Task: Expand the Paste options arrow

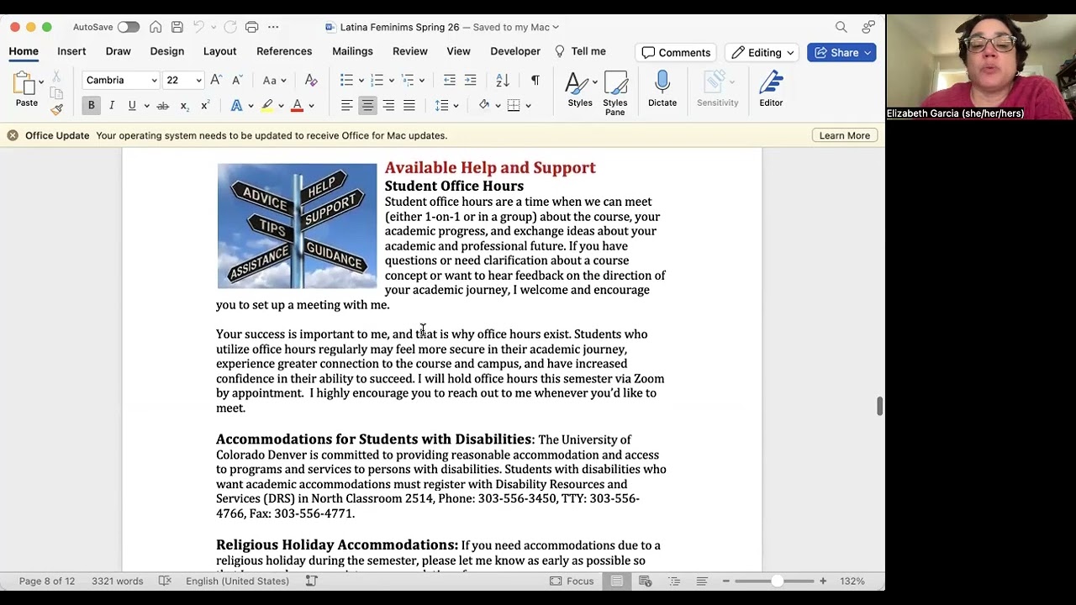Action: click(x=40, y=82)
